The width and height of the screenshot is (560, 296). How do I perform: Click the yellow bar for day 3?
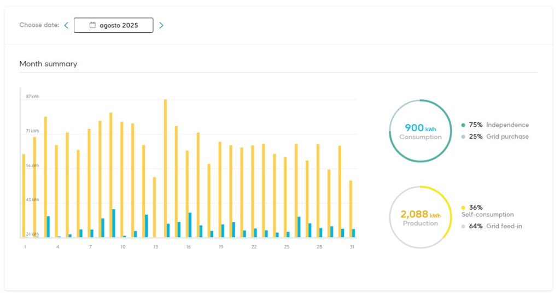pyautogui.click(x=45, y=176)
